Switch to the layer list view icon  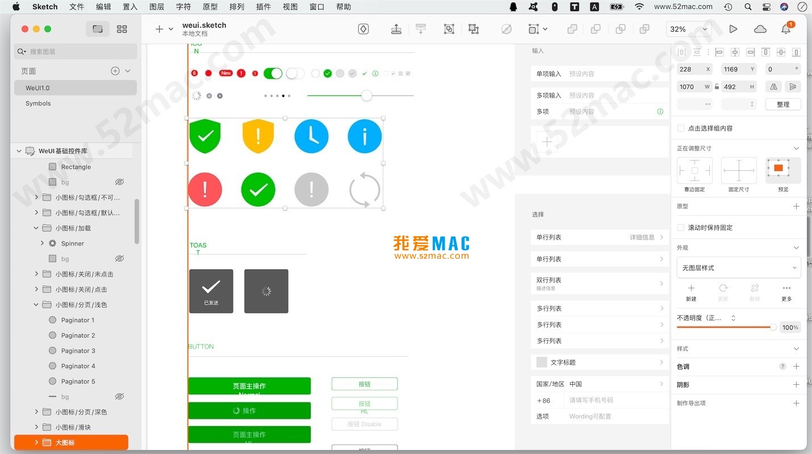(x=98, y=29)
